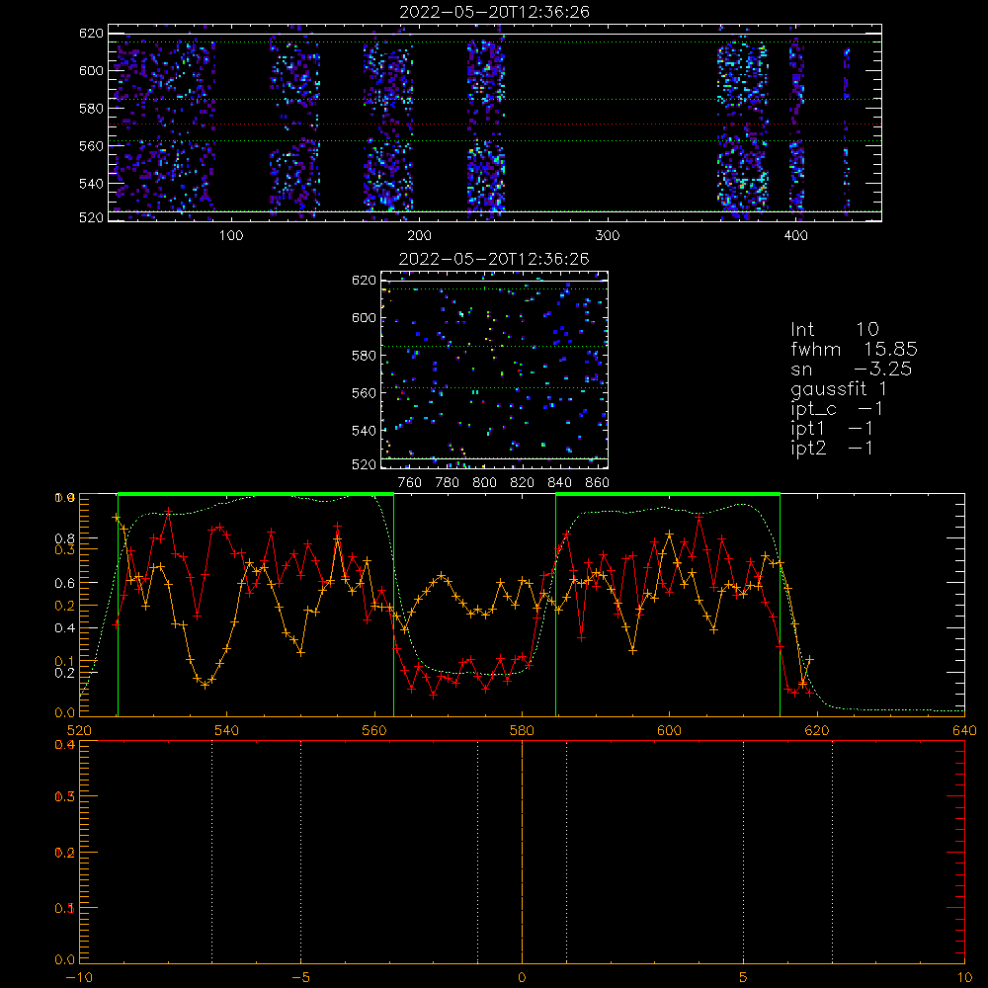Click x-axis label 600 on profile plot
Viewport: 988px width, 988px height.
pos(669,730)
